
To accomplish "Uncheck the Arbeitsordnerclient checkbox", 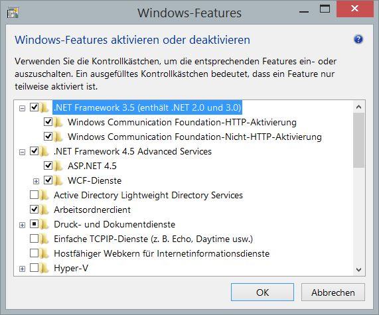I will [34, 209].
